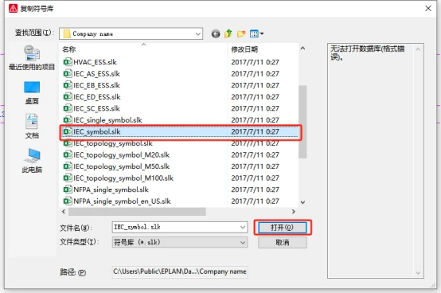441x293 pixels.
Task: Select file name NFPA_single_symbol.slk
Action: point(111,189)
